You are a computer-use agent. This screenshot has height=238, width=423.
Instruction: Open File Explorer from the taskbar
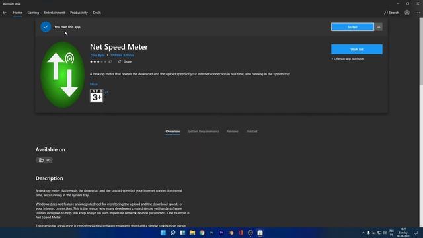tap(192, 233)
